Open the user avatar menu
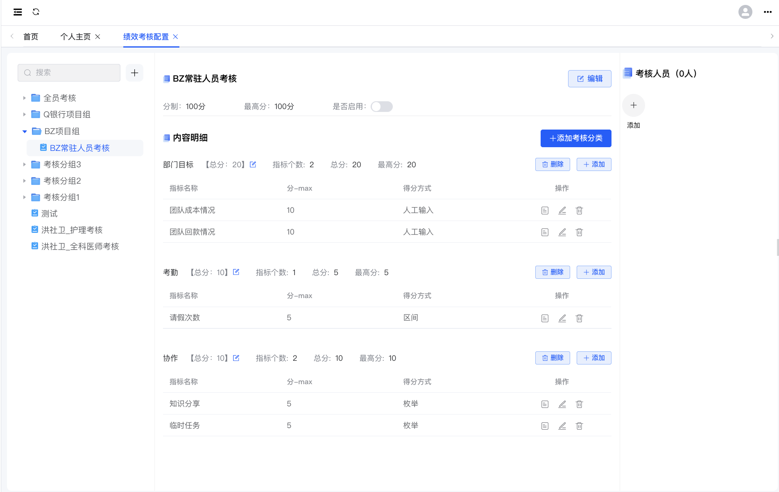This screenshot has height=492, width=779. point(745,12)
